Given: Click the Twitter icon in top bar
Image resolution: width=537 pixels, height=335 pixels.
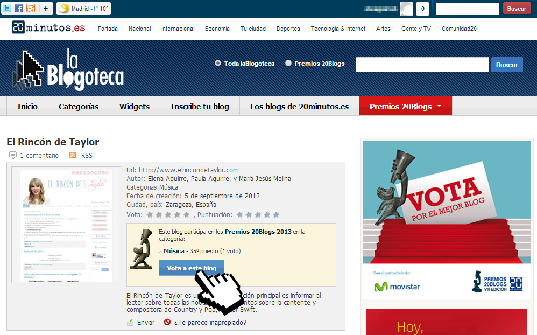Looking at the screenshot, I should click(x=7, y=9).
